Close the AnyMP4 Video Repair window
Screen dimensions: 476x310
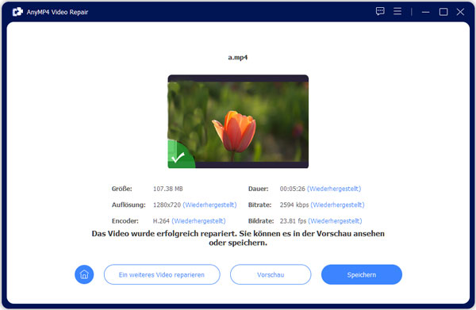point(460,12)
